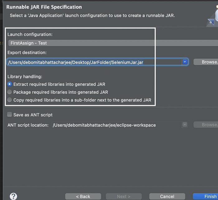Click the Export destination path field

tap(93, 62)
